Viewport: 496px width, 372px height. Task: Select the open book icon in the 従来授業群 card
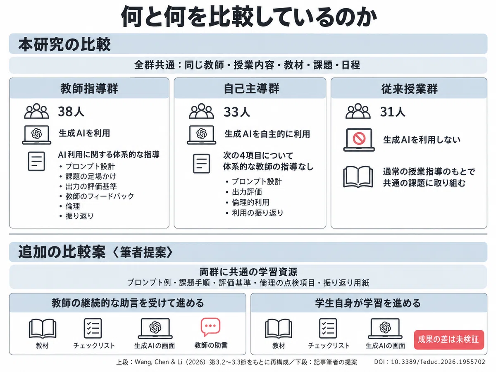(x=358, y=176)
